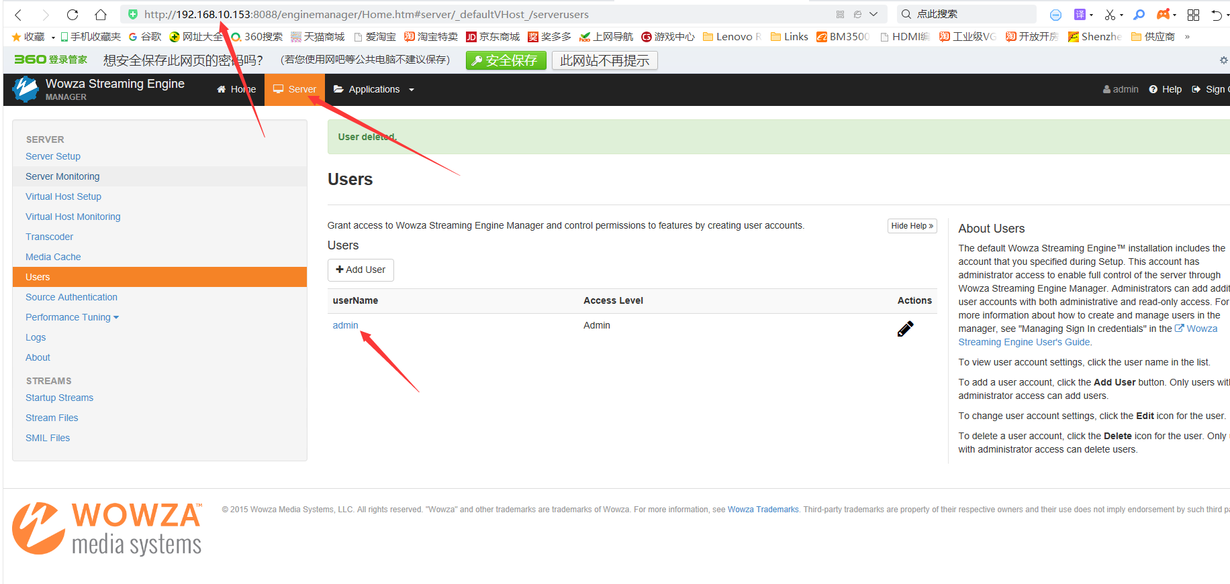Open the Help menu item
Screen dimensions: 1230x584
click(1165, 89)
